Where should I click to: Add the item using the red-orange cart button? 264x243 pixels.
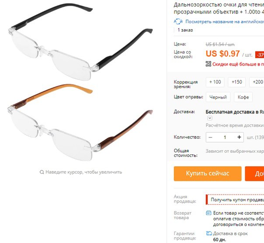tap(254, 174)
